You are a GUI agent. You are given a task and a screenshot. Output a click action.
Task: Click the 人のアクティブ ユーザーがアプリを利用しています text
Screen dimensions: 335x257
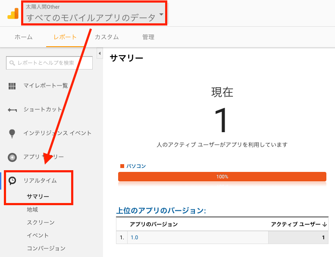(x=222, y=145)
